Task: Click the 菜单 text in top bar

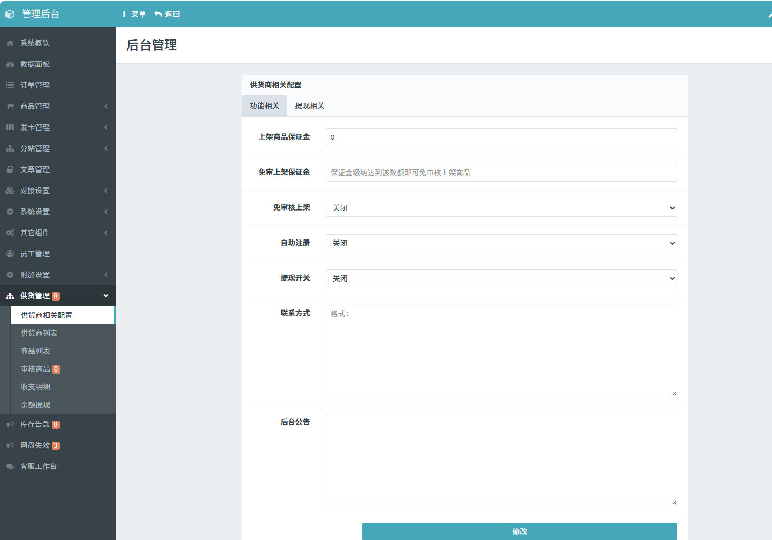Action: [138, 14]
